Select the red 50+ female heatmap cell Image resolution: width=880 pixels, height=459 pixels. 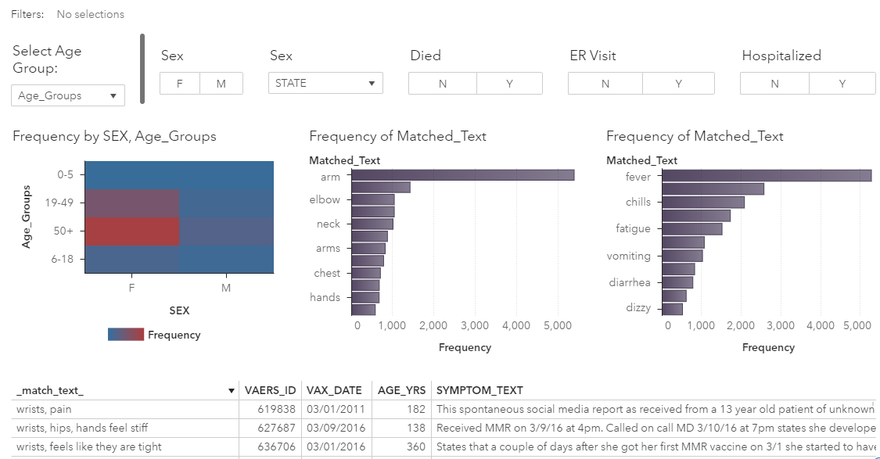[x=132, y=231]
